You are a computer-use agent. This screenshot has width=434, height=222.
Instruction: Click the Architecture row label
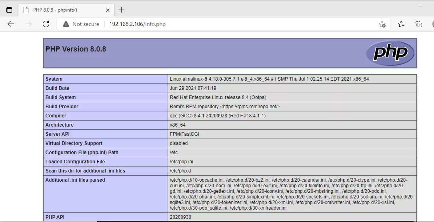tap(60, 125)
